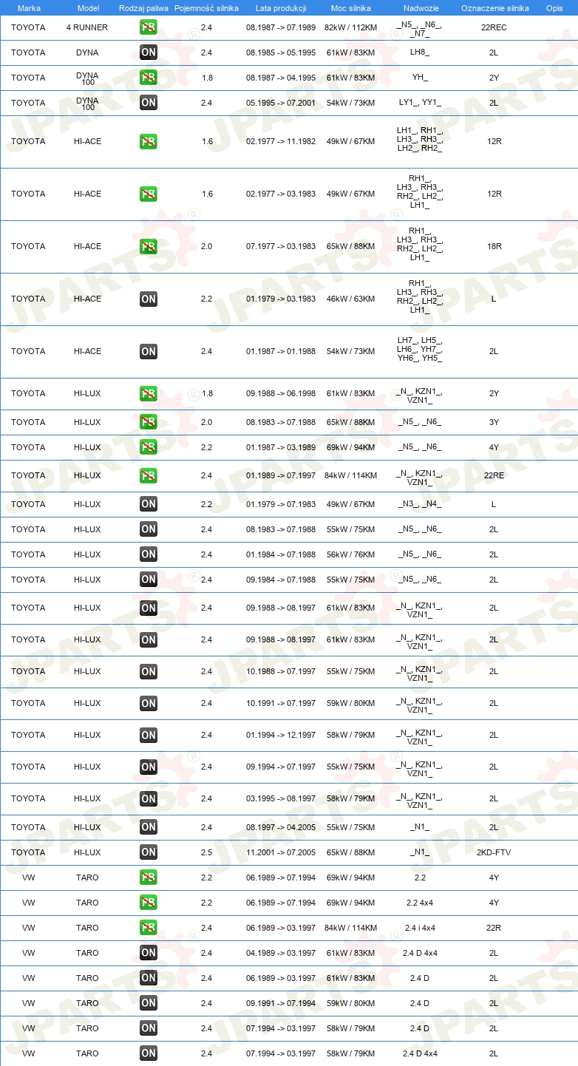Click the petrol icon in the HI-LUX 4Y row
578x1066 pixels.
coord(149,447)
